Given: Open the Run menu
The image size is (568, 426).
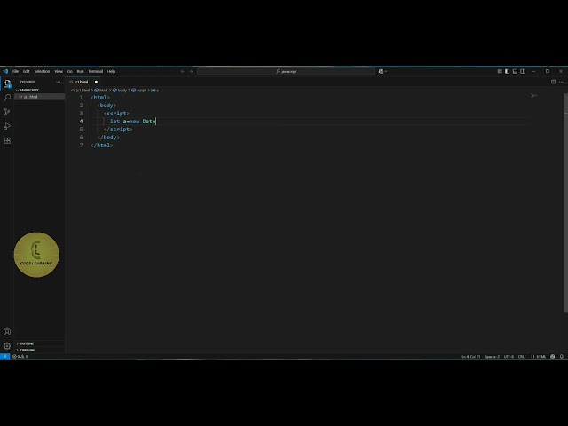Looking at the screenshot, I should coord(81,71).
